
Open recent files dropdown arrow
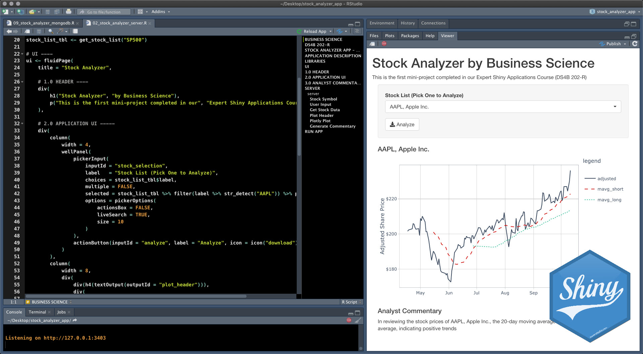(39, 12)
